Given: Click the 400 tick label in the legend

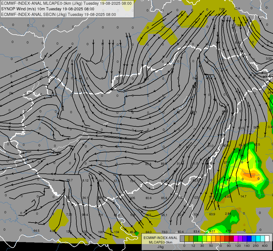Looking at the screenshot, I should pyautogui.click(x=265, y=246).
